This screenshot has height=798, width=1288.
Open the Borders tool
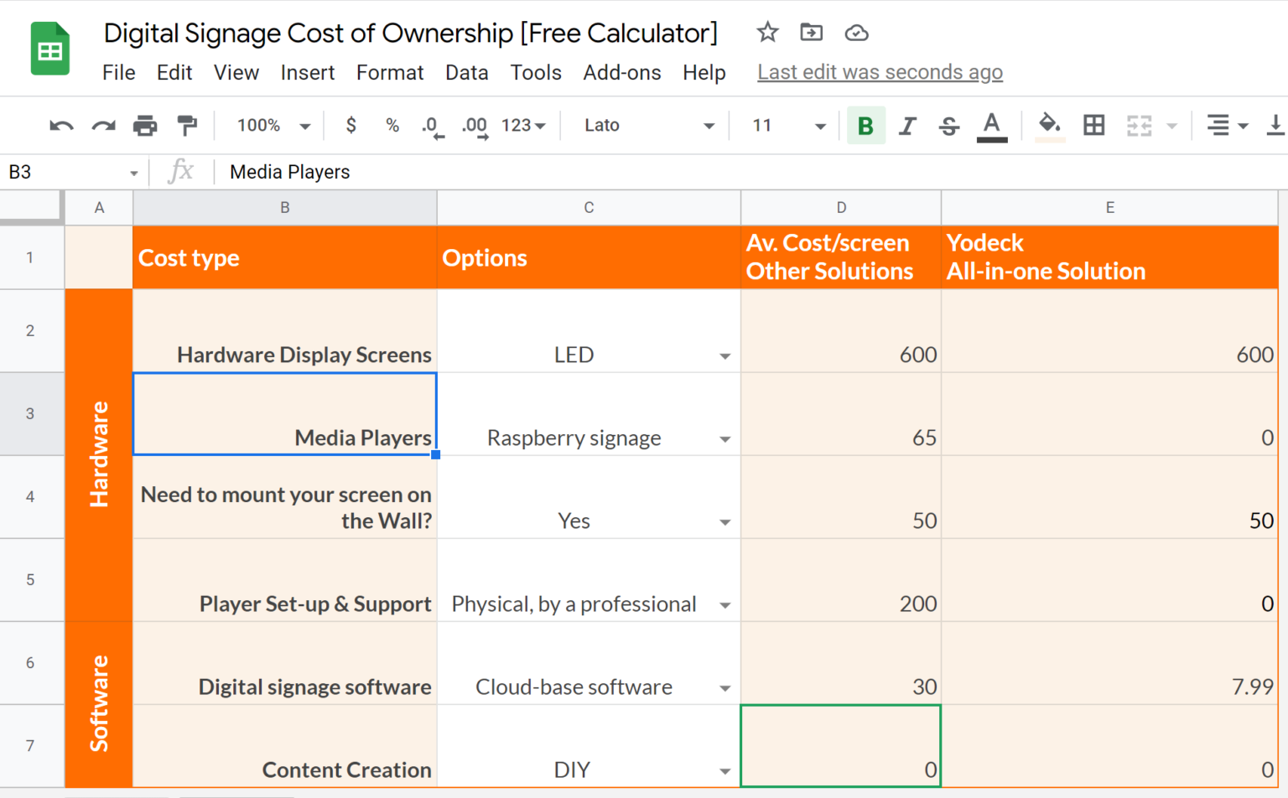coord(1094,125)
